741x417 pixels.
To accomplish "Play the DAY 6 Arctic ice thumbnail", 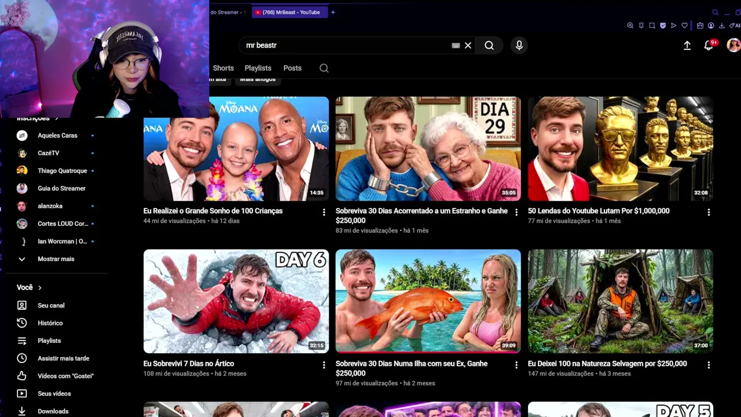I will (x=236, y=301).
